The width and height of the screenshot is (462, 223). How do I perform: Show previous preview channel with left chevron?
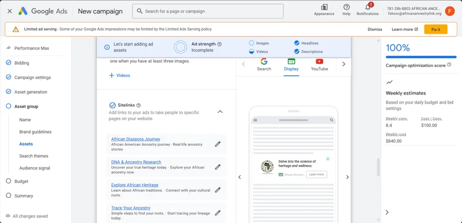pyautogui.click(x=243, y=64)
